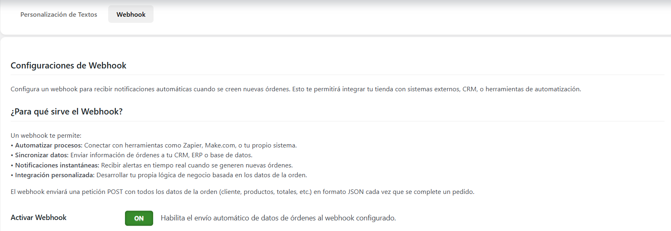
Task: Click the Configuraciones de Webhook heading
Action: click(x=69, y=66)
